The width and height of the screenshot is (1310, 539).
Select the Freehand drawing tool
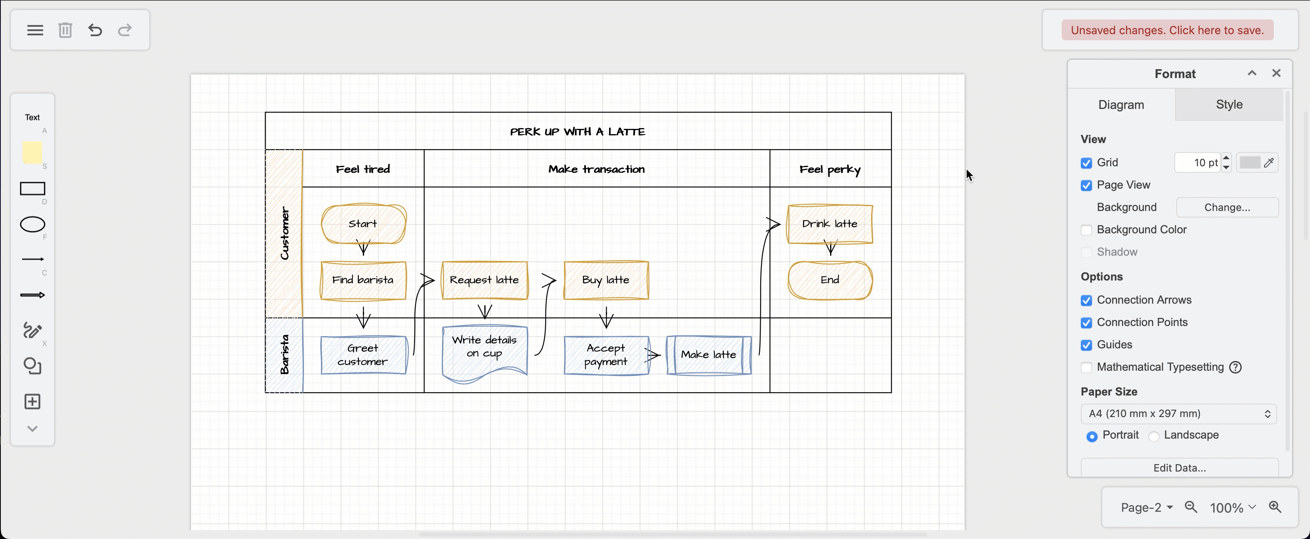[x=32, y=332]
